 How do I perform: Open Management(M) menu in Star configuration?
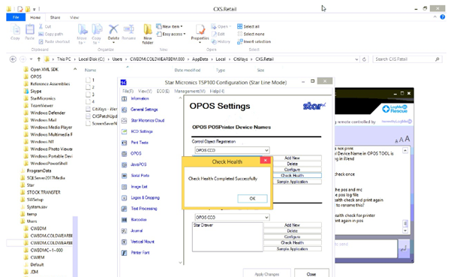(x=190, y=91)
